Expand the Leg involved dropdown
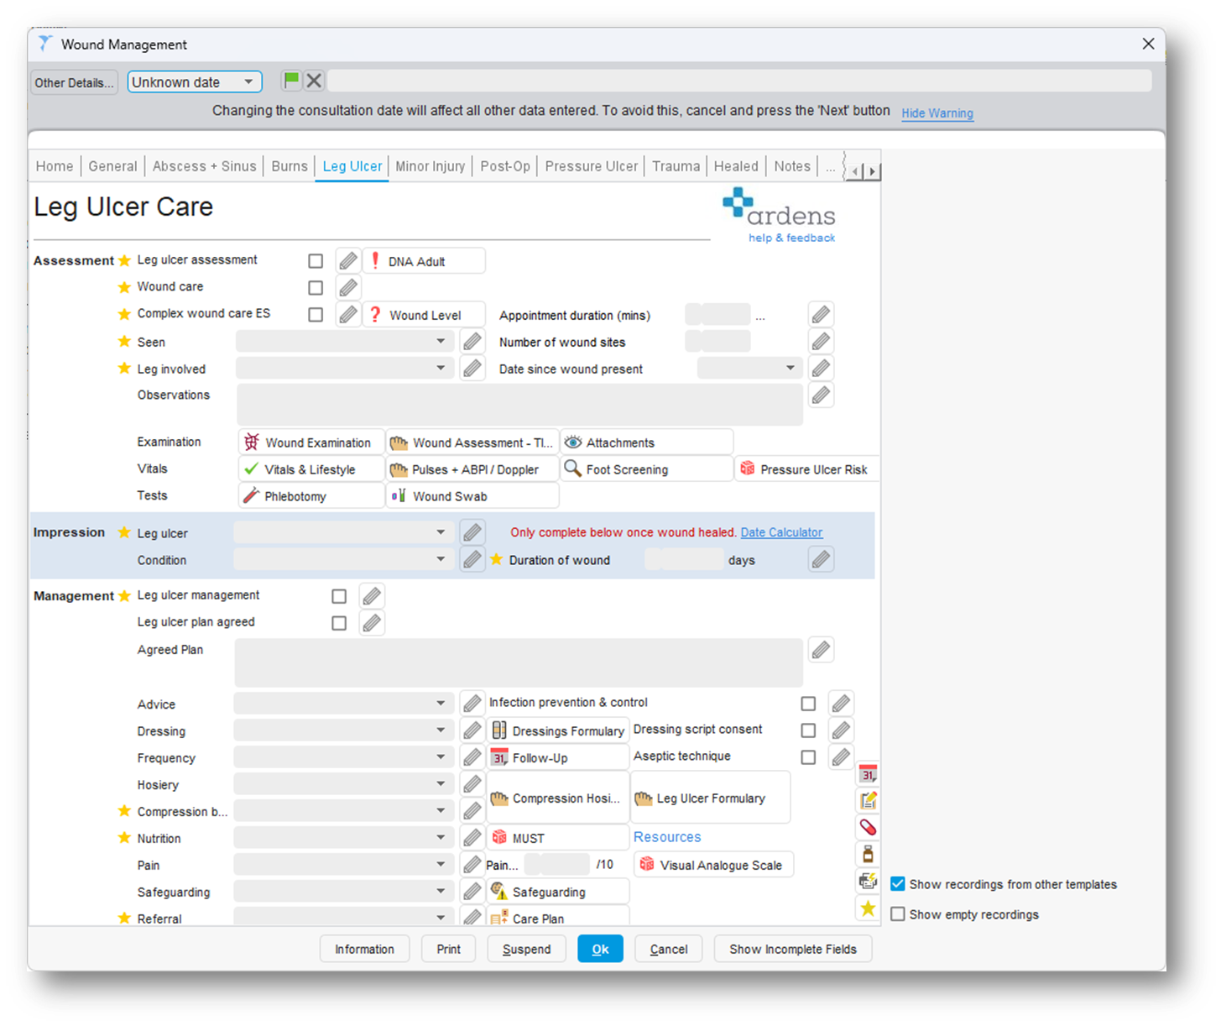This screenshot has width=1221, height=1026. [345, 369]
